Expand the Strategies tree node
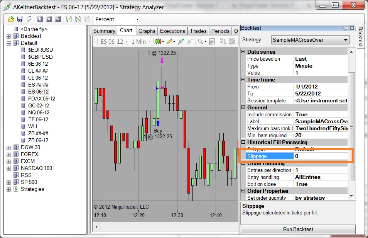368x238 pixels. click(9, 190)
